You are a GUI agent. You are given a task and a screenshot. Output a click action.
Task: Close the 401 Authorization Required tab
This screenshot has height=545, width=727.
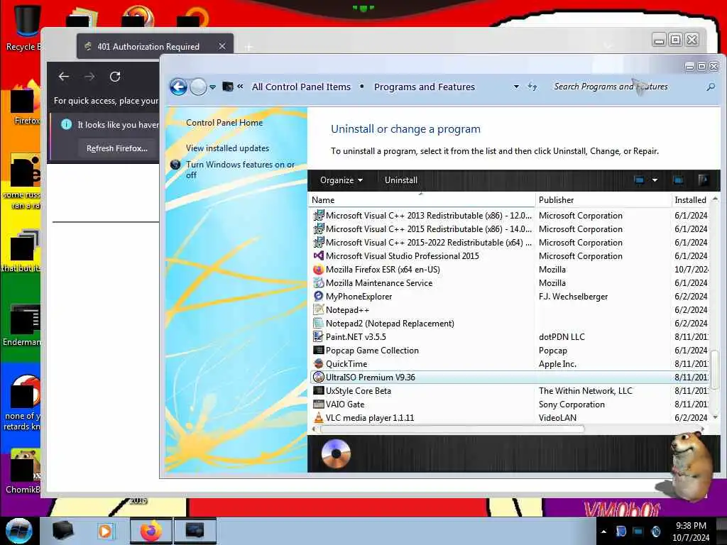pyautogui.click(x=222, y=46)
